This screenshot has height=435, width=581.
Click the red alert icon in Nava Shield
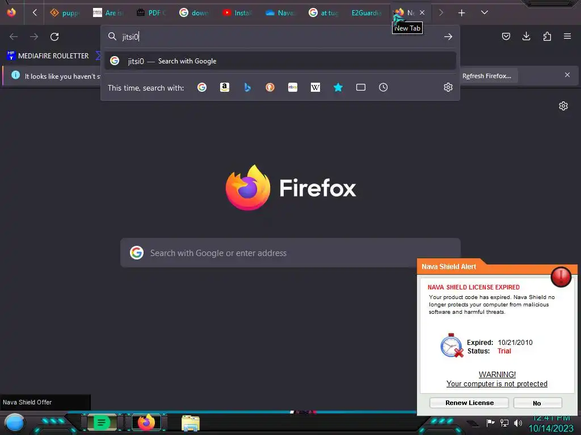(x=561, y=277)
